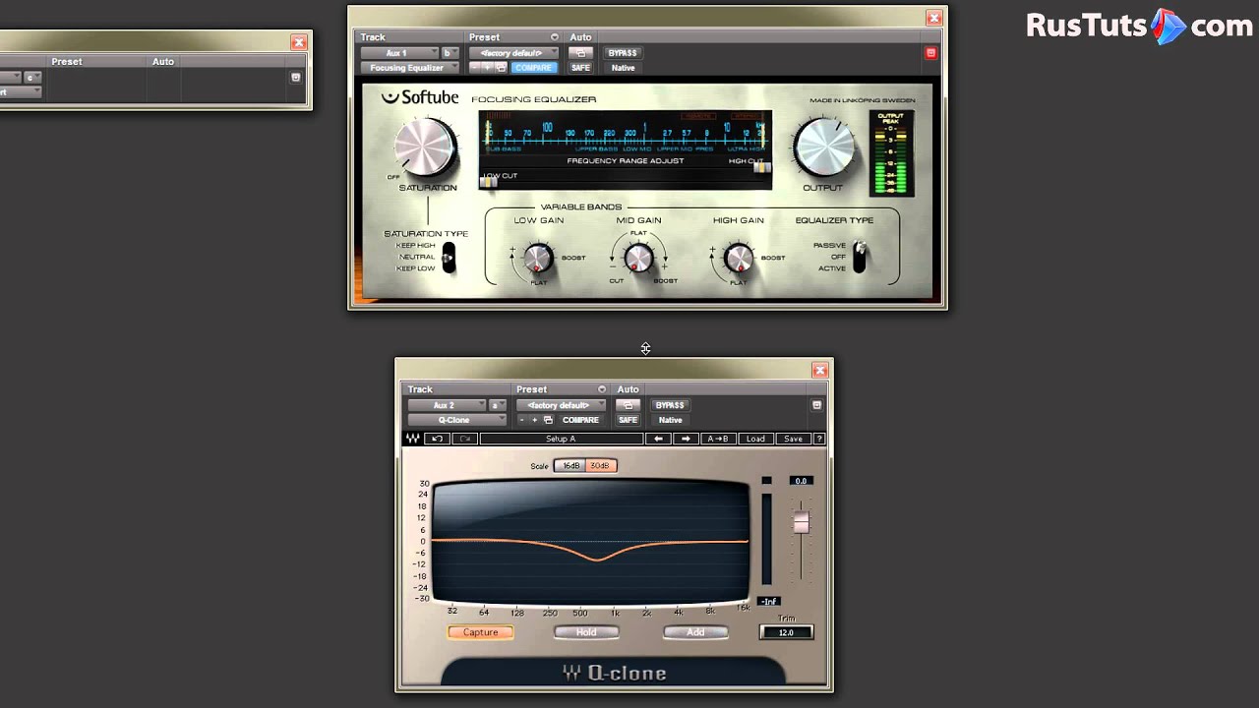Screen dimensions: 1259x708
Task: Click the undo arrow in the Q-Clone toolbar
Action: [438, 439]
